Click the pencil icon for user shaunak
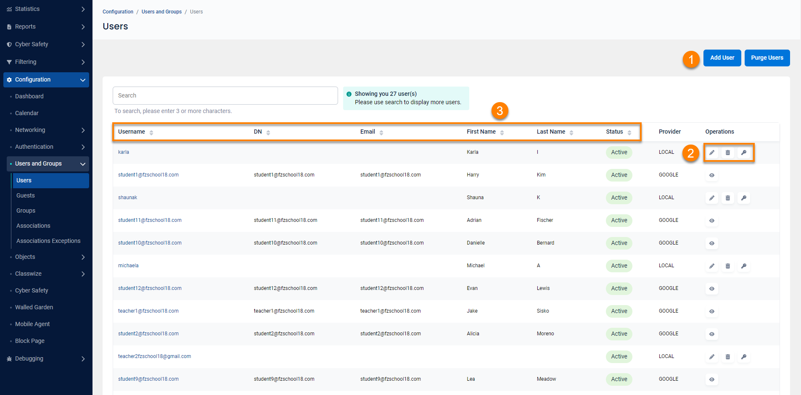The width and height of the screenshot is (801, 395). (711, 198)
